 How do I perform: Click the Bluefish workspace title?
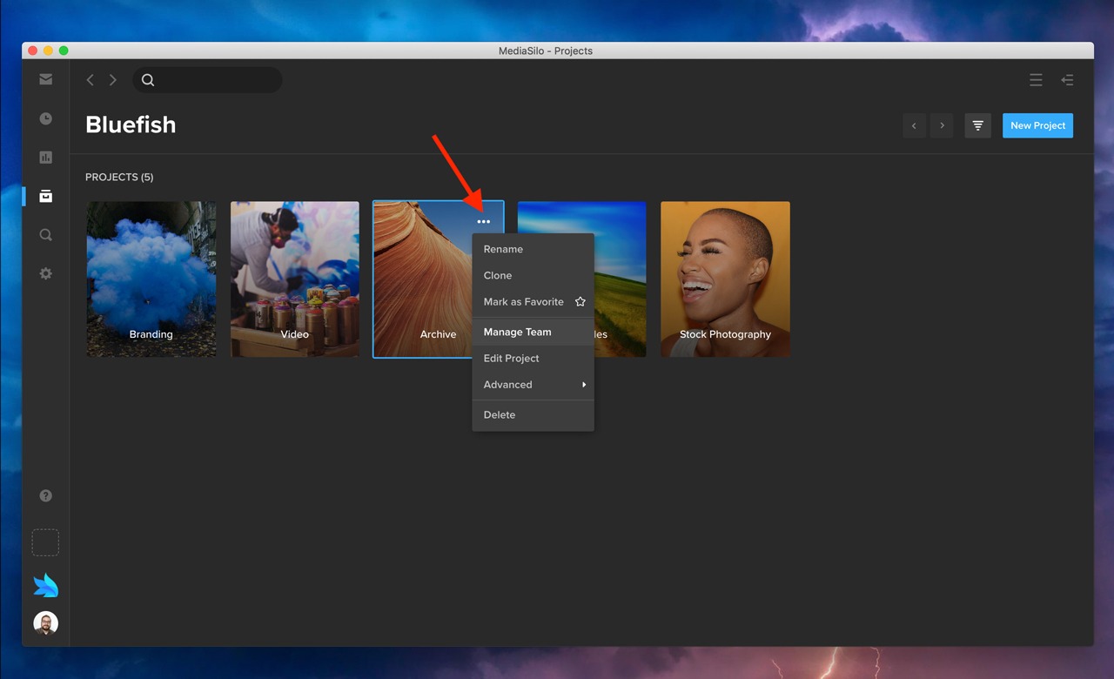pos(131,124)
